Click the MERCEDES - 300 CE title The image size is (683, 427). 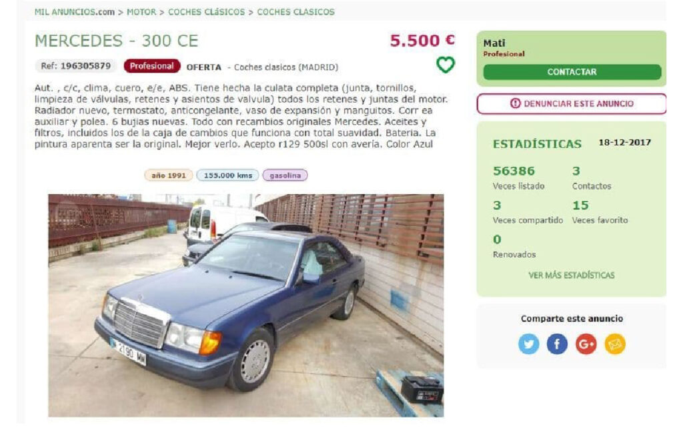116,41
